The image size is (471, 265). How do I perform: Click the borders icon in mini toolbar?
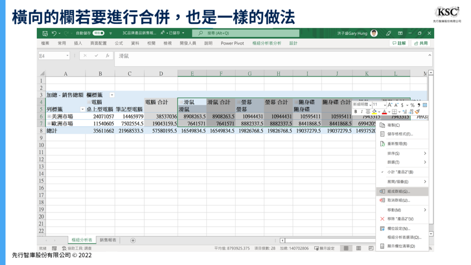coord(394,111)
